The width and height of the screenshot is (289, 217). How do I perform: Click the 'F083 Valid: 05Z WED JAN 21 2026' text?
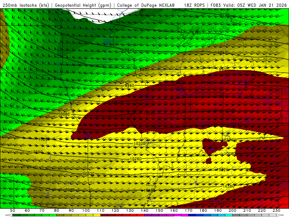[x=249, y=5]
